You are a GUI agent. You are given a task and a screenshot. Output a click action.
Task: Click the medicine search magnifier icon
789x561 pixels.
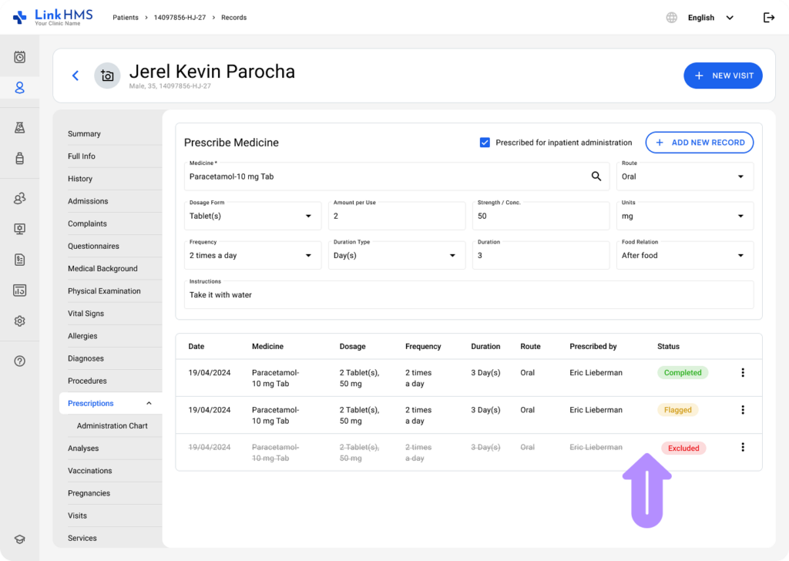(x=596, y=176)
